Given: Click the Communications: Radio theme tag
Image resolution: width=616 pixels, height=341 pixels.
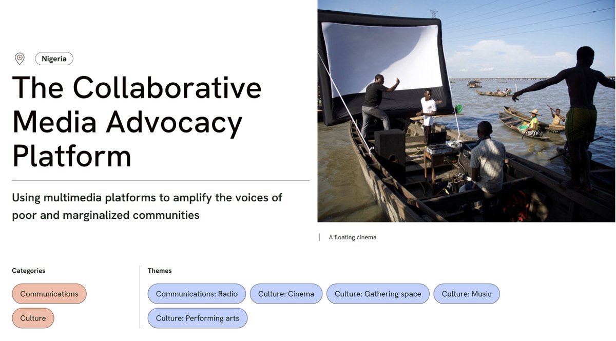Looking at the screenshot, I should pos(197,294).
